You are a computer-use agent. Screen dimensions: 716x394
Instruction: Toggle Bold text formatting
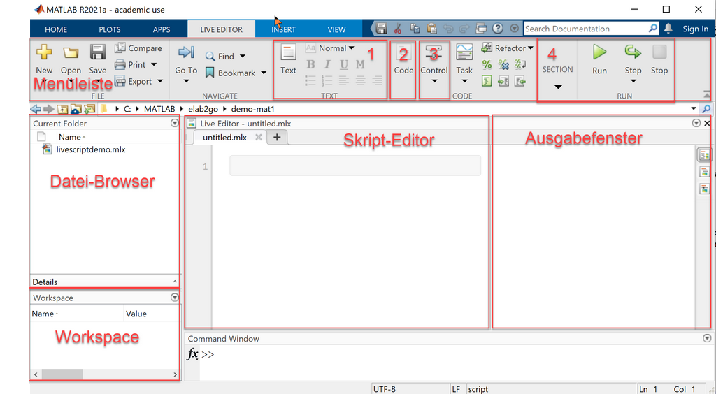(x=310, y=65)
